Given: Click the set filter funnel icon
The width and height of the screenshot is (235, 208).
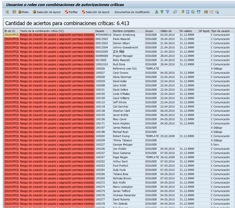Looking at the screenshot, I should click(x=167, y=12).
